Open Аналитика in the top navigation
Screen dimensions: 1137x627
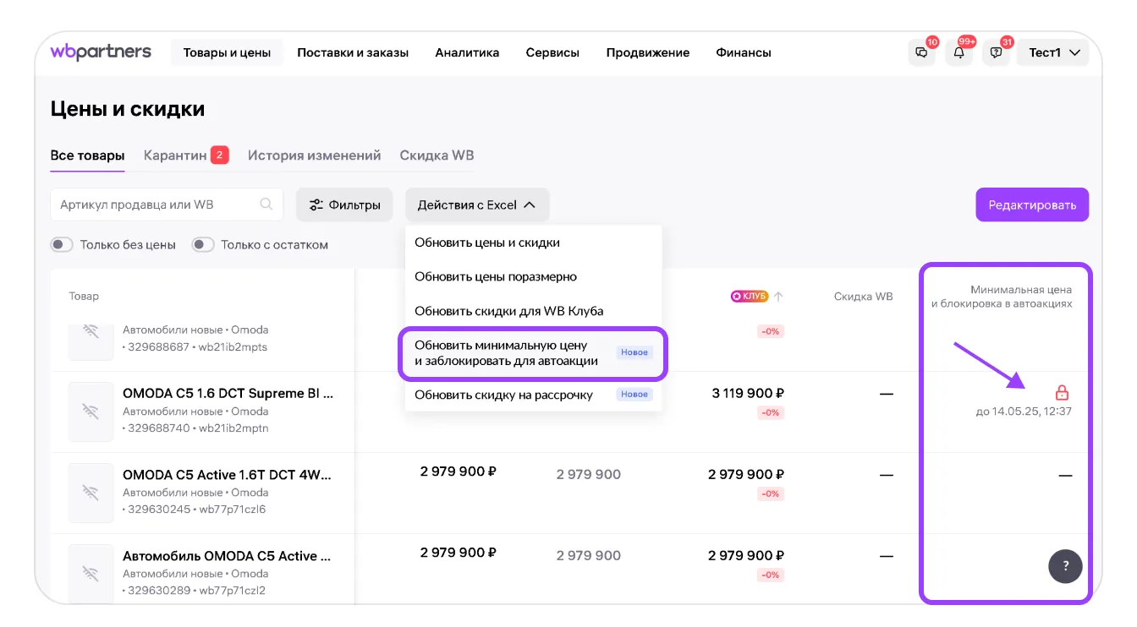pos(467,52)
